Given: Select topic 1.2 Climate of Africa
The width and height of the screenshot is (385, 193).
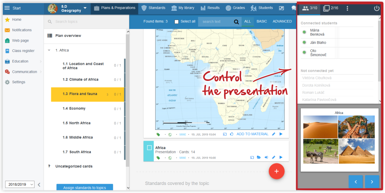Looking at the screenshot, I should coord(87,80).
